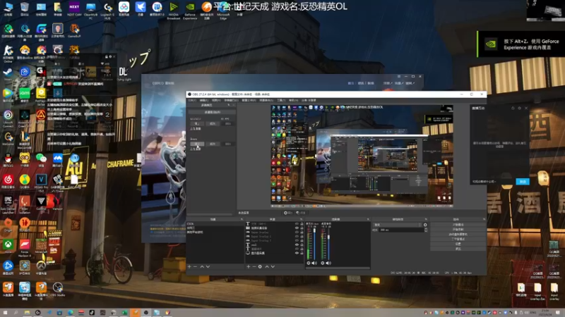Open the Ubisoft Connect desktop shortcut
This screenshot has height=317, width=565.
pyautogui.click(x=8, y=117)
